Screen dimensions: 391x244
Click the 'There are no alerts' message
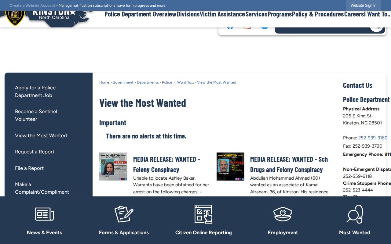(146, 136)
